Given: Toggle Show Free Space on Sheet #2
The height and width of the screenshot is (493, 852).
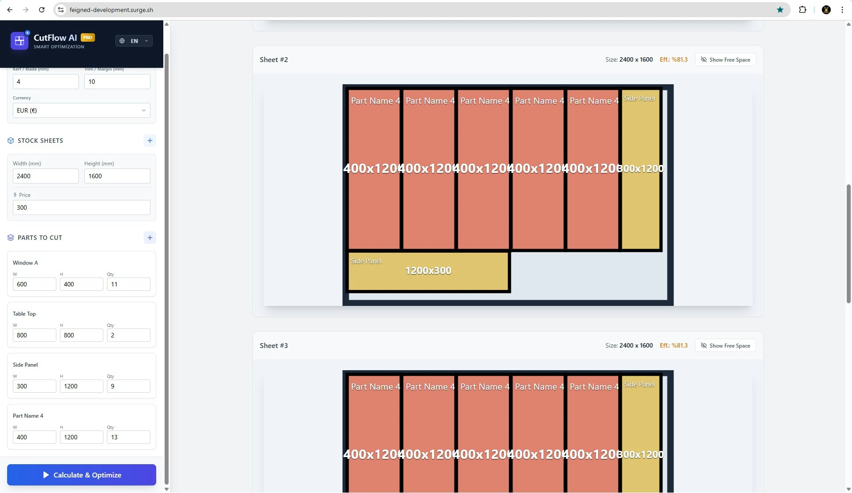Looking at the screenshot, I should point(725,59).
